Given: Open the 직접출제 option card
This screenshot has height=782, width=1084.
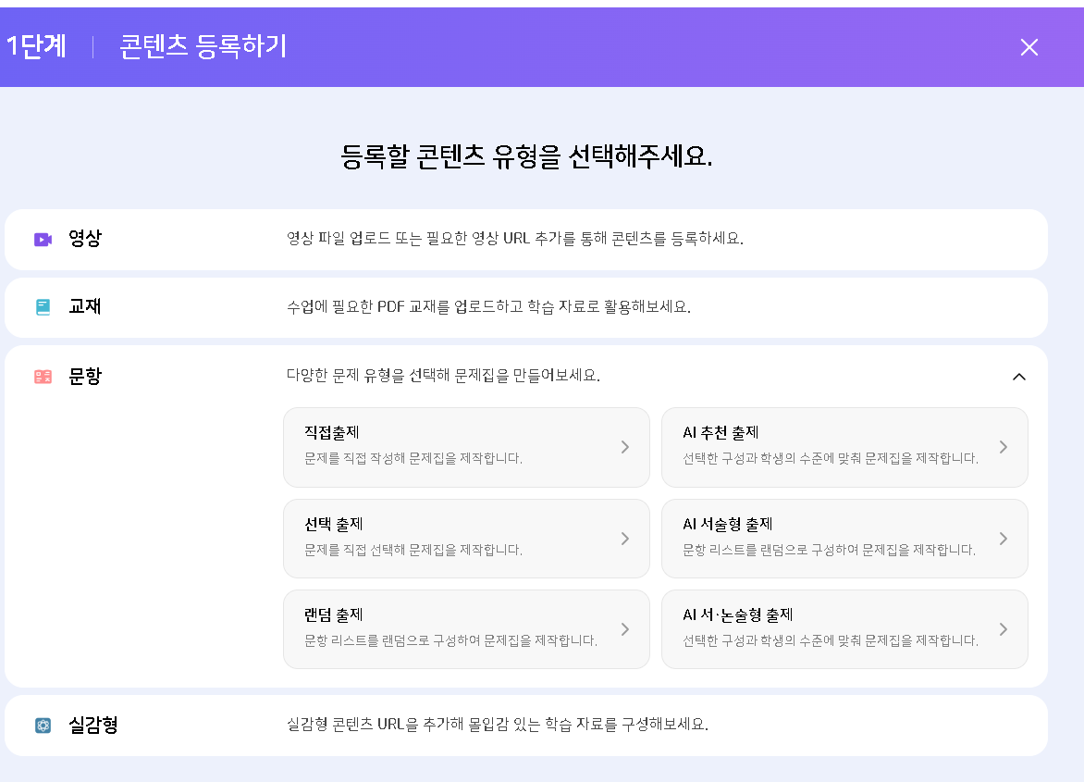Looking at the screenshot, I should (x=465, y=447).
